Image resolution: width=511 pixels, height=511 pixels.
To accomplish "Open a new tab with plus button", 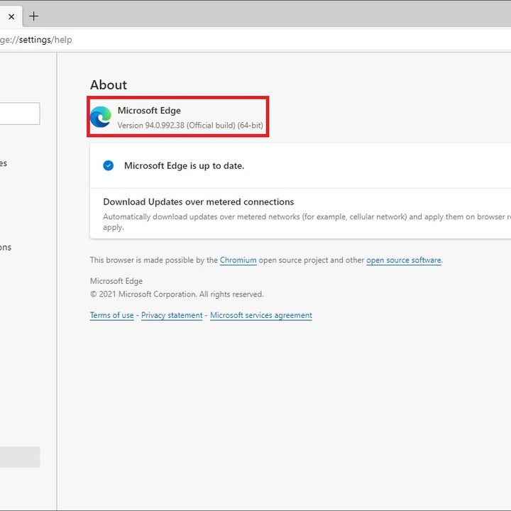I will pyautogui.click(x=34, y=16).
